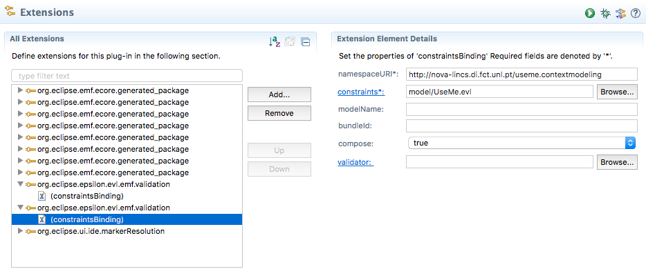Launch an Eclipse application with the green run icon
This screenshot has width=646, height=278.
(589, 13)
